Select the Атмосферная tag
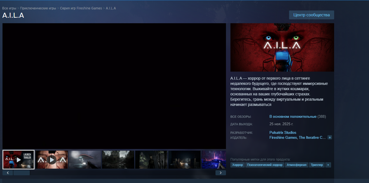 point(297,165)
